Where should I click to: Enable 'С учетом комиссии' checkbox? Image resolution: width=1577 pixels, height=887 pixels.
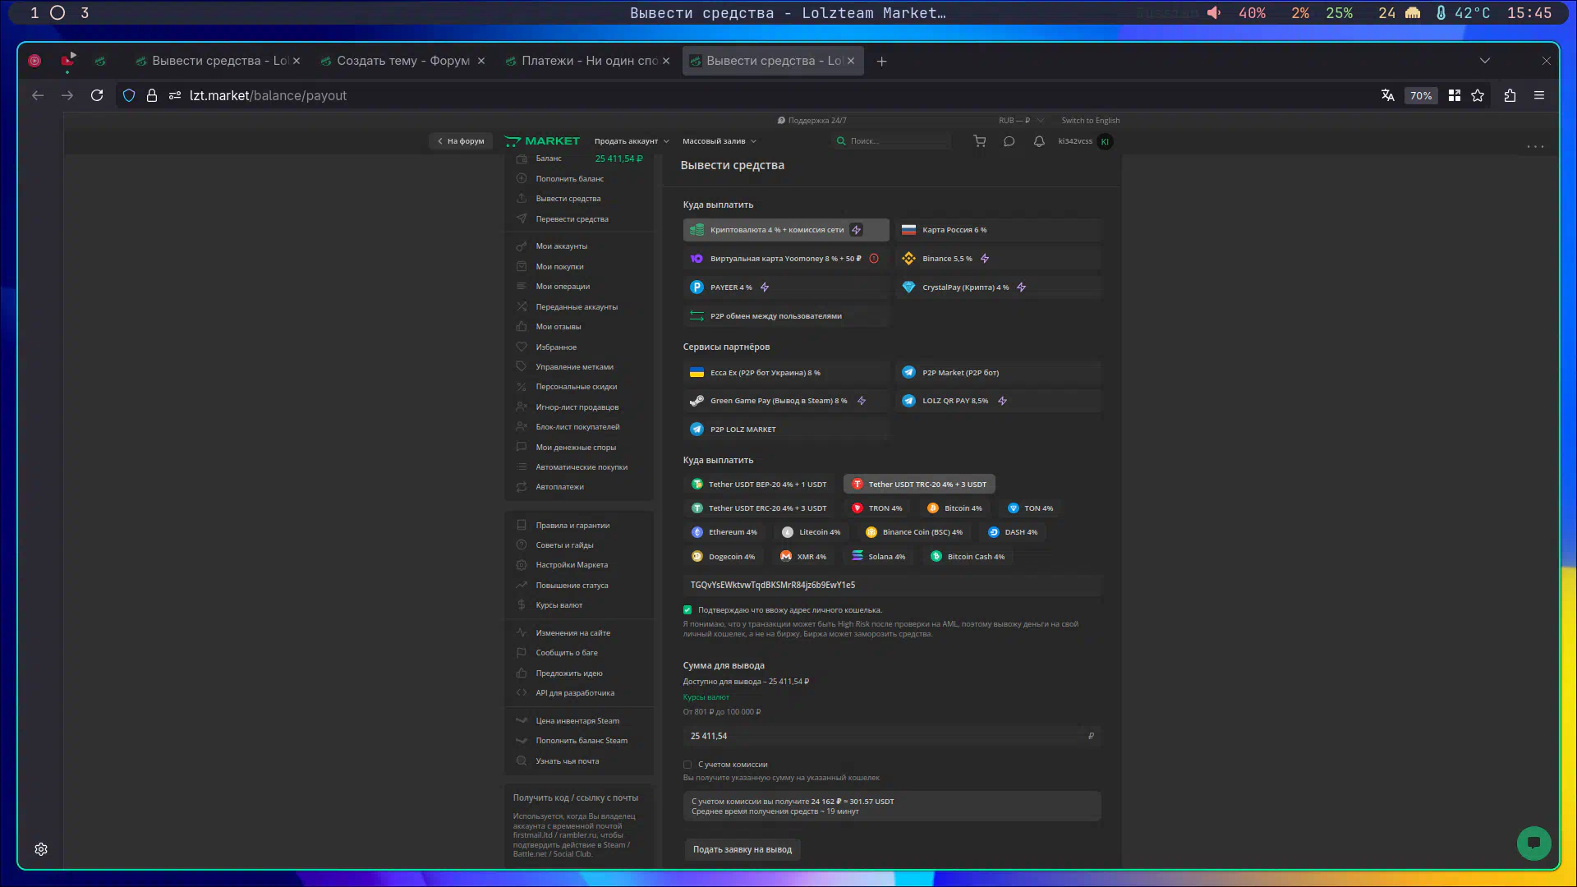click(x=687, y=765)
